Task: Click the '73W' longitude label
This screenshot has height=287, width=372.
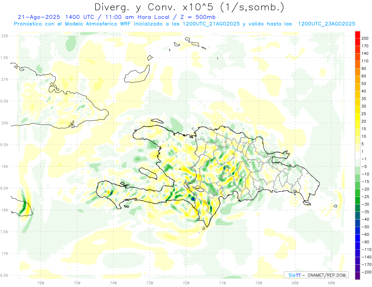Action: (150, 283)
